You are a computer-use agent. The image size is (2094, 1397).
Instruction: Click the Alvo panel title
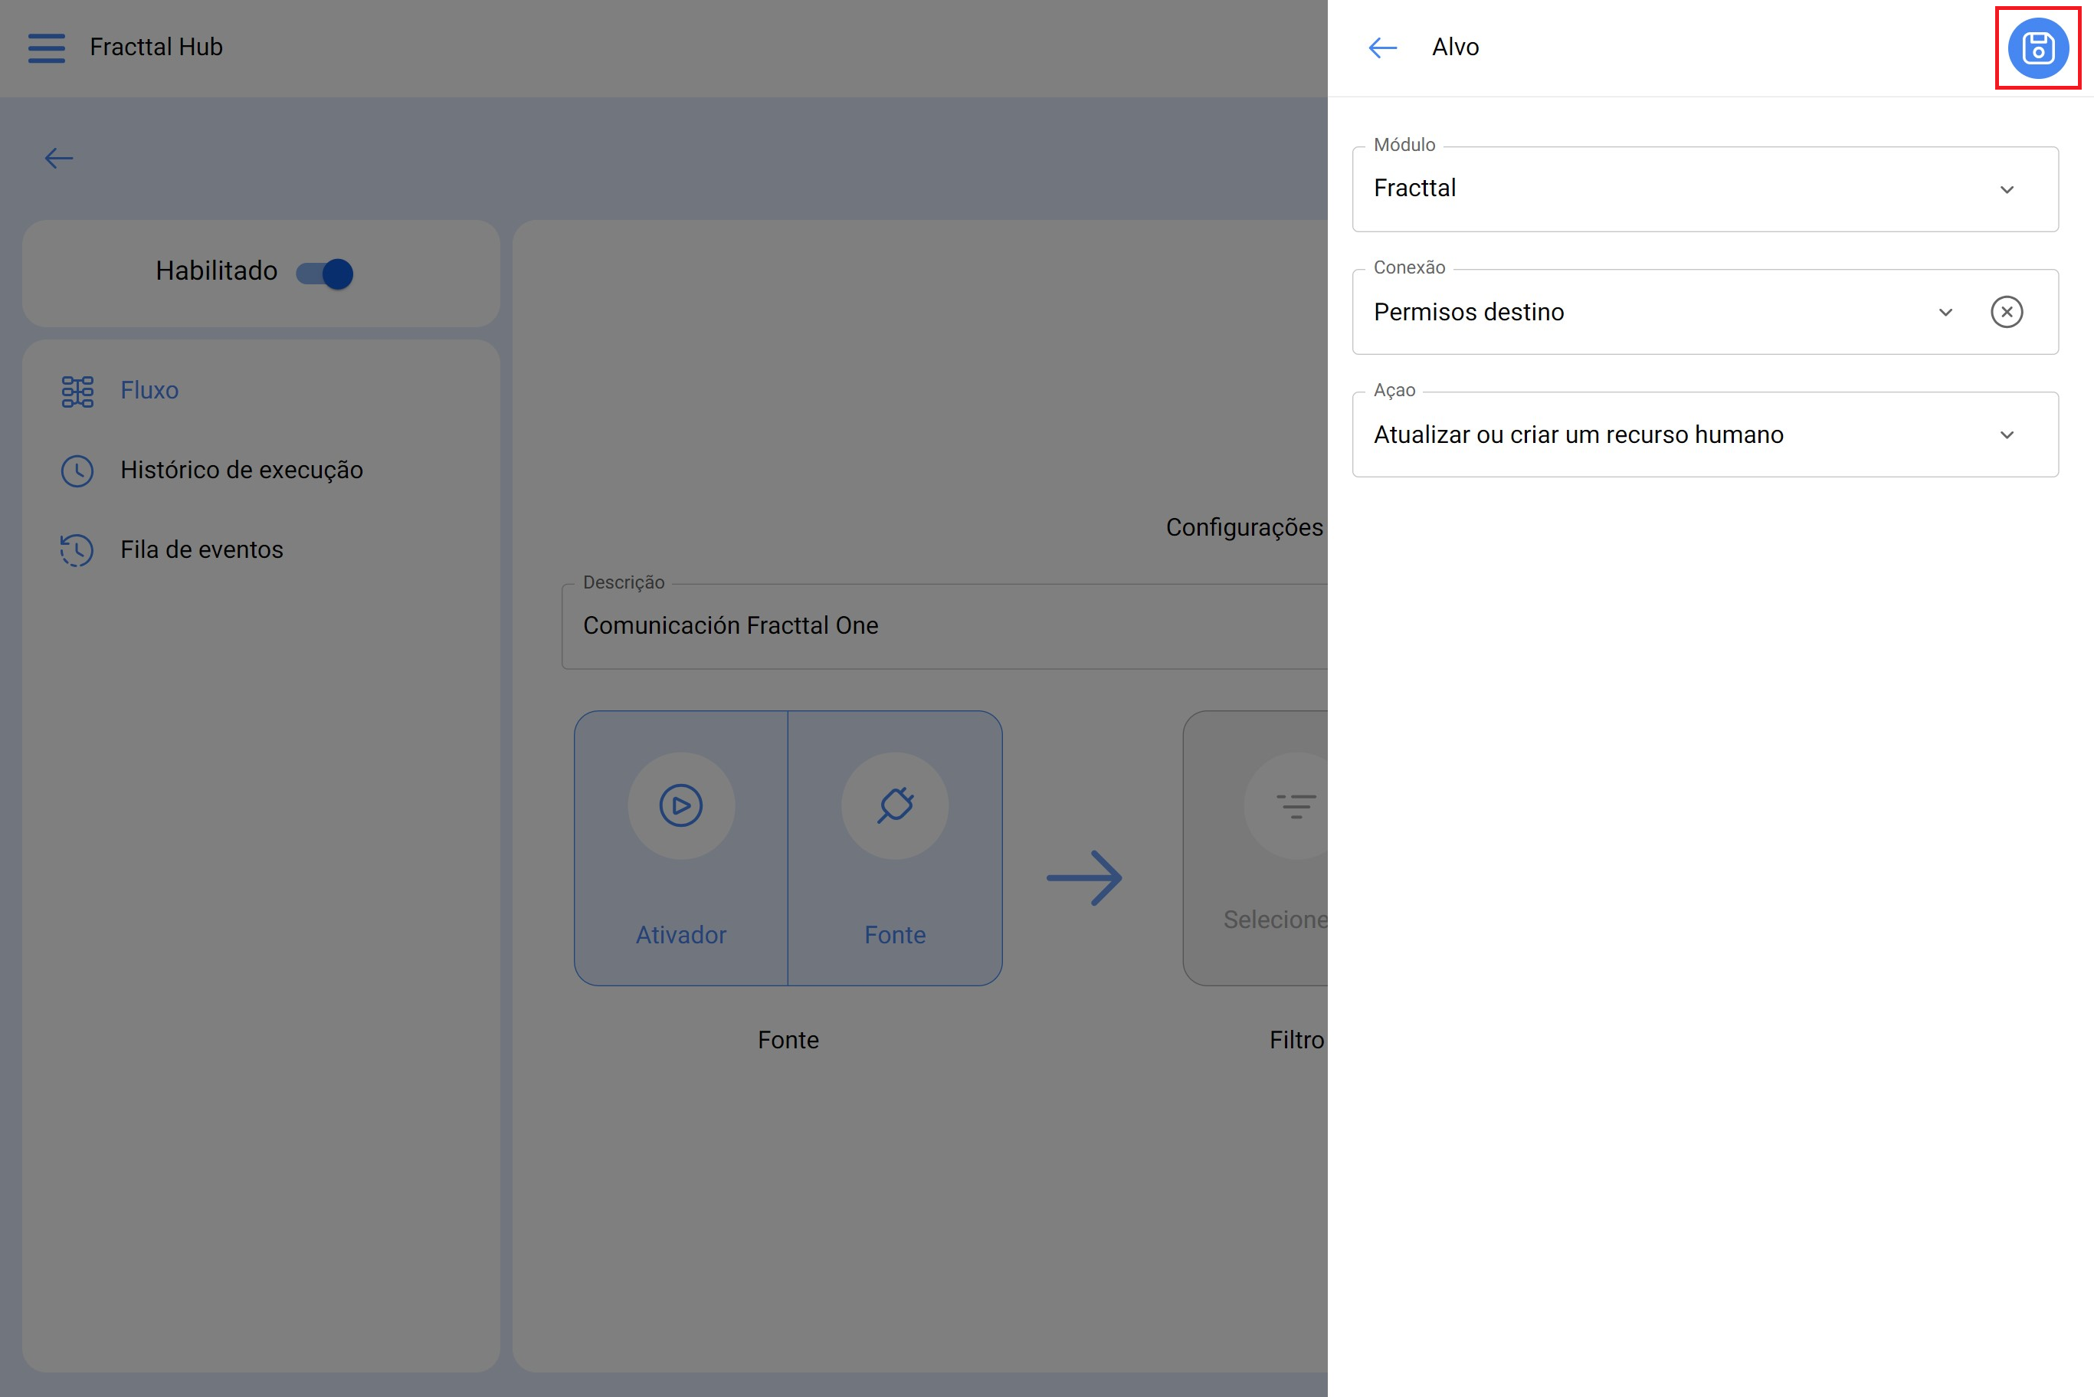1454,48
